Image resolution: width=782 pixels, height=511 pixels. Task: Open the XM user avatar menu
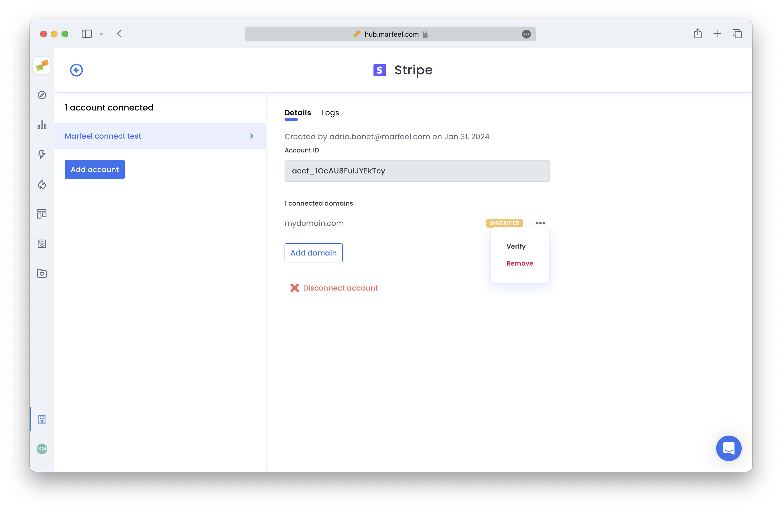(x=41, y=449)
